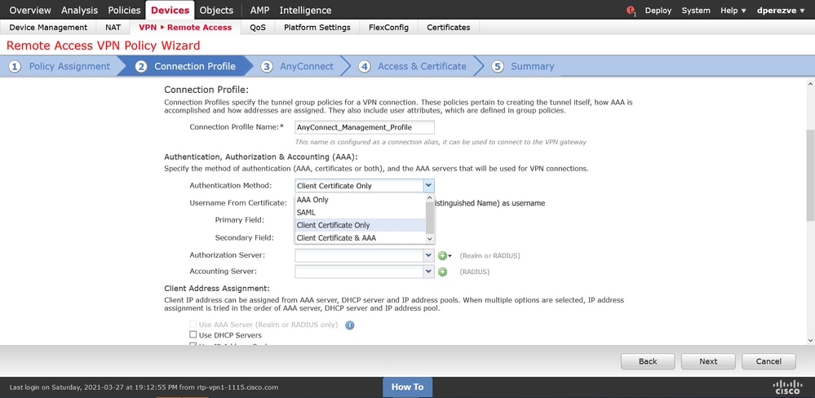The image size is (815, 398).
Task: Choose AAA Only from the method list
Action: 361,200
